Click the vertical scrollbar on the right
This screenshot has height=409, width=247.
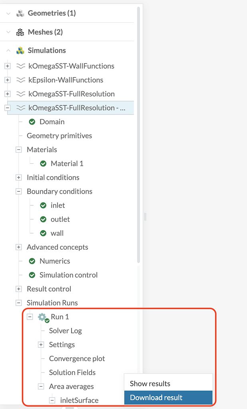139,160
